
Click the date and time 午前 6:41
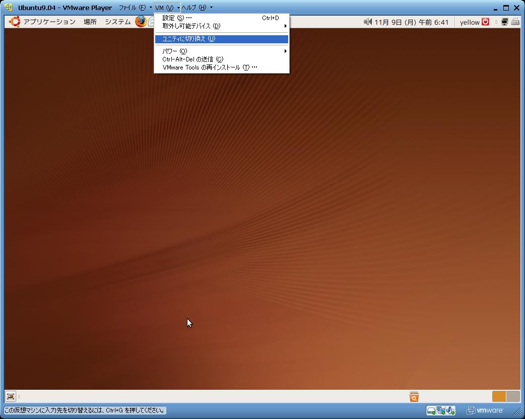pyautogui.click(x=411, y=22)
